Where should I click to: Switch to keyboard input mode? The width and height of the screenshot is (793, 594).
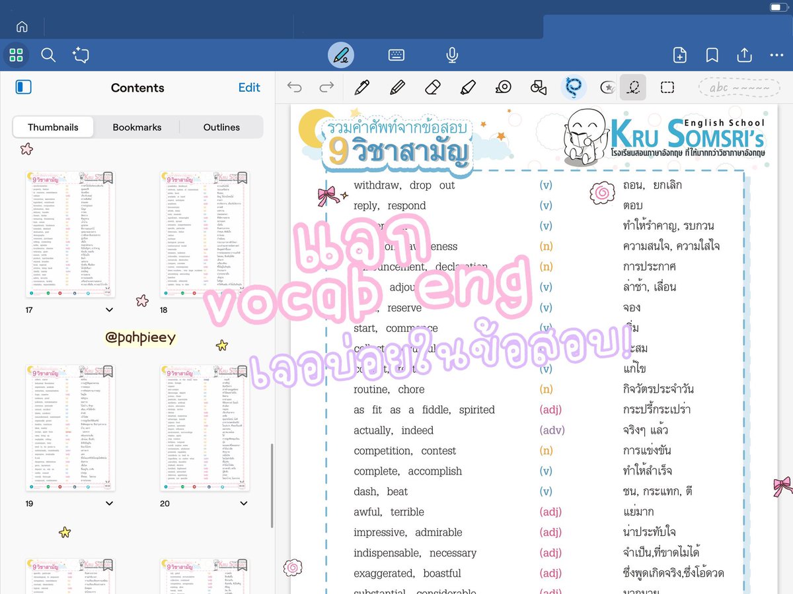[x=397, y=55]
